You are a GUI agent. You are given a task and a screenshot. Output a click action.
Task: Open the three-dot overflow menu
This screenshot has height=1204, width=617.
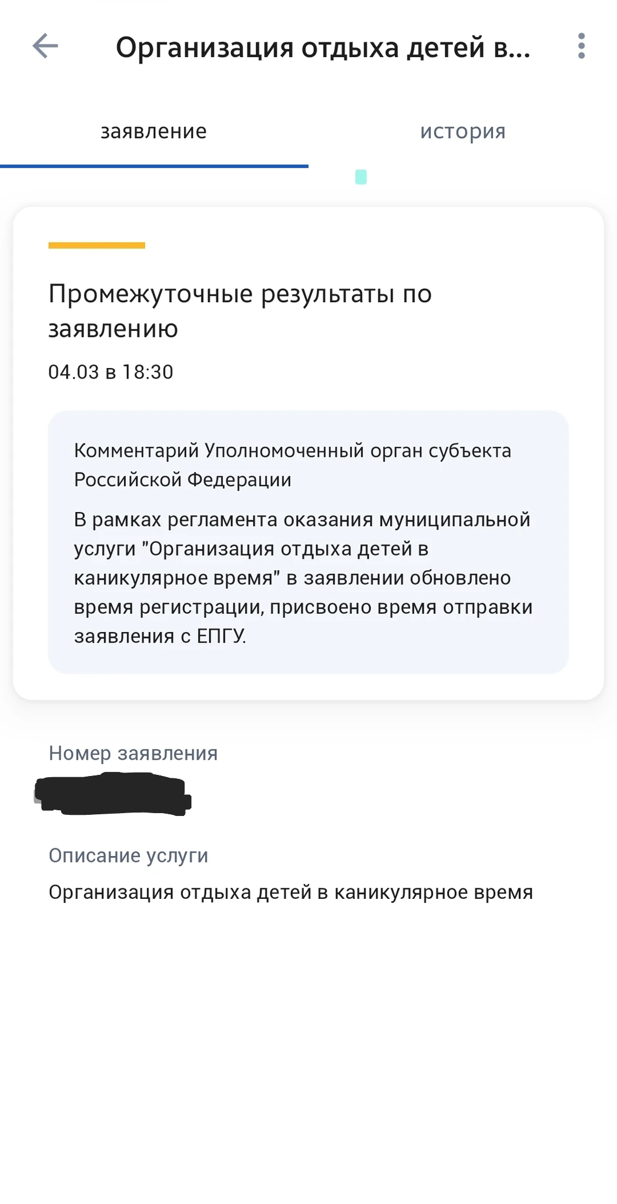pos(581,46)
